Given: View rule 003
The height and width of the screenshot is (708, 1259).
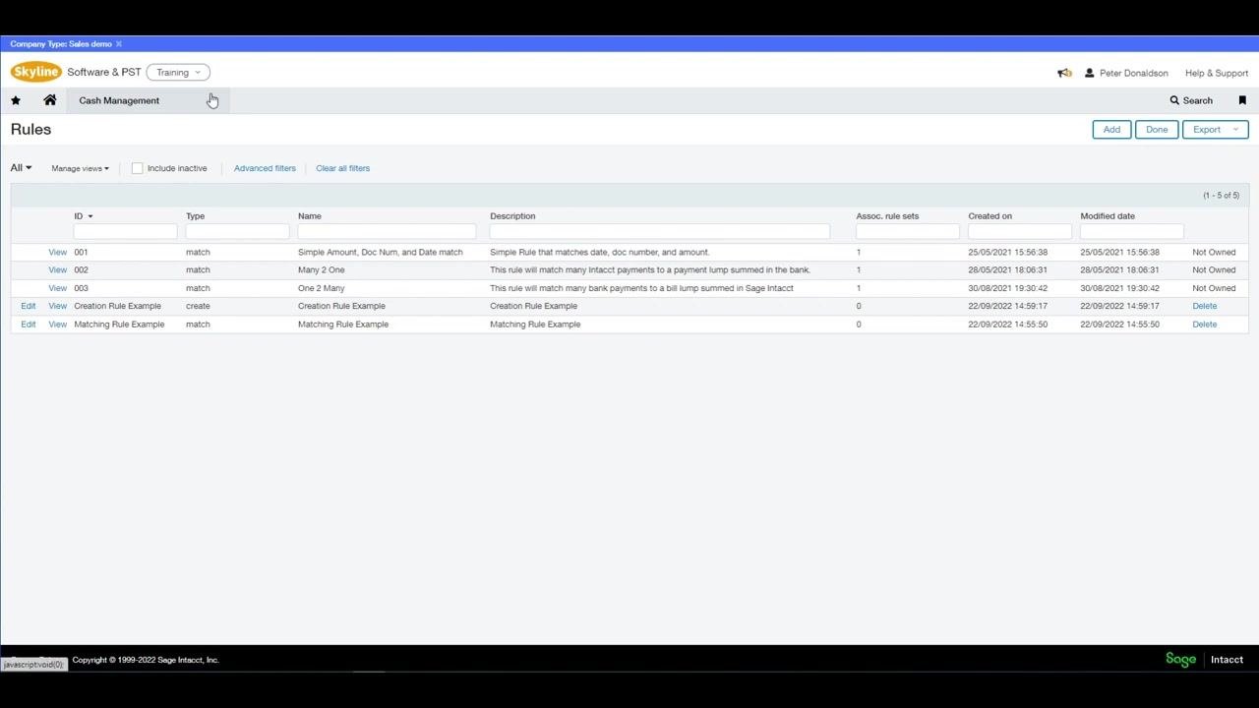Looking at the screenshot, I should (x=58, y=288).
